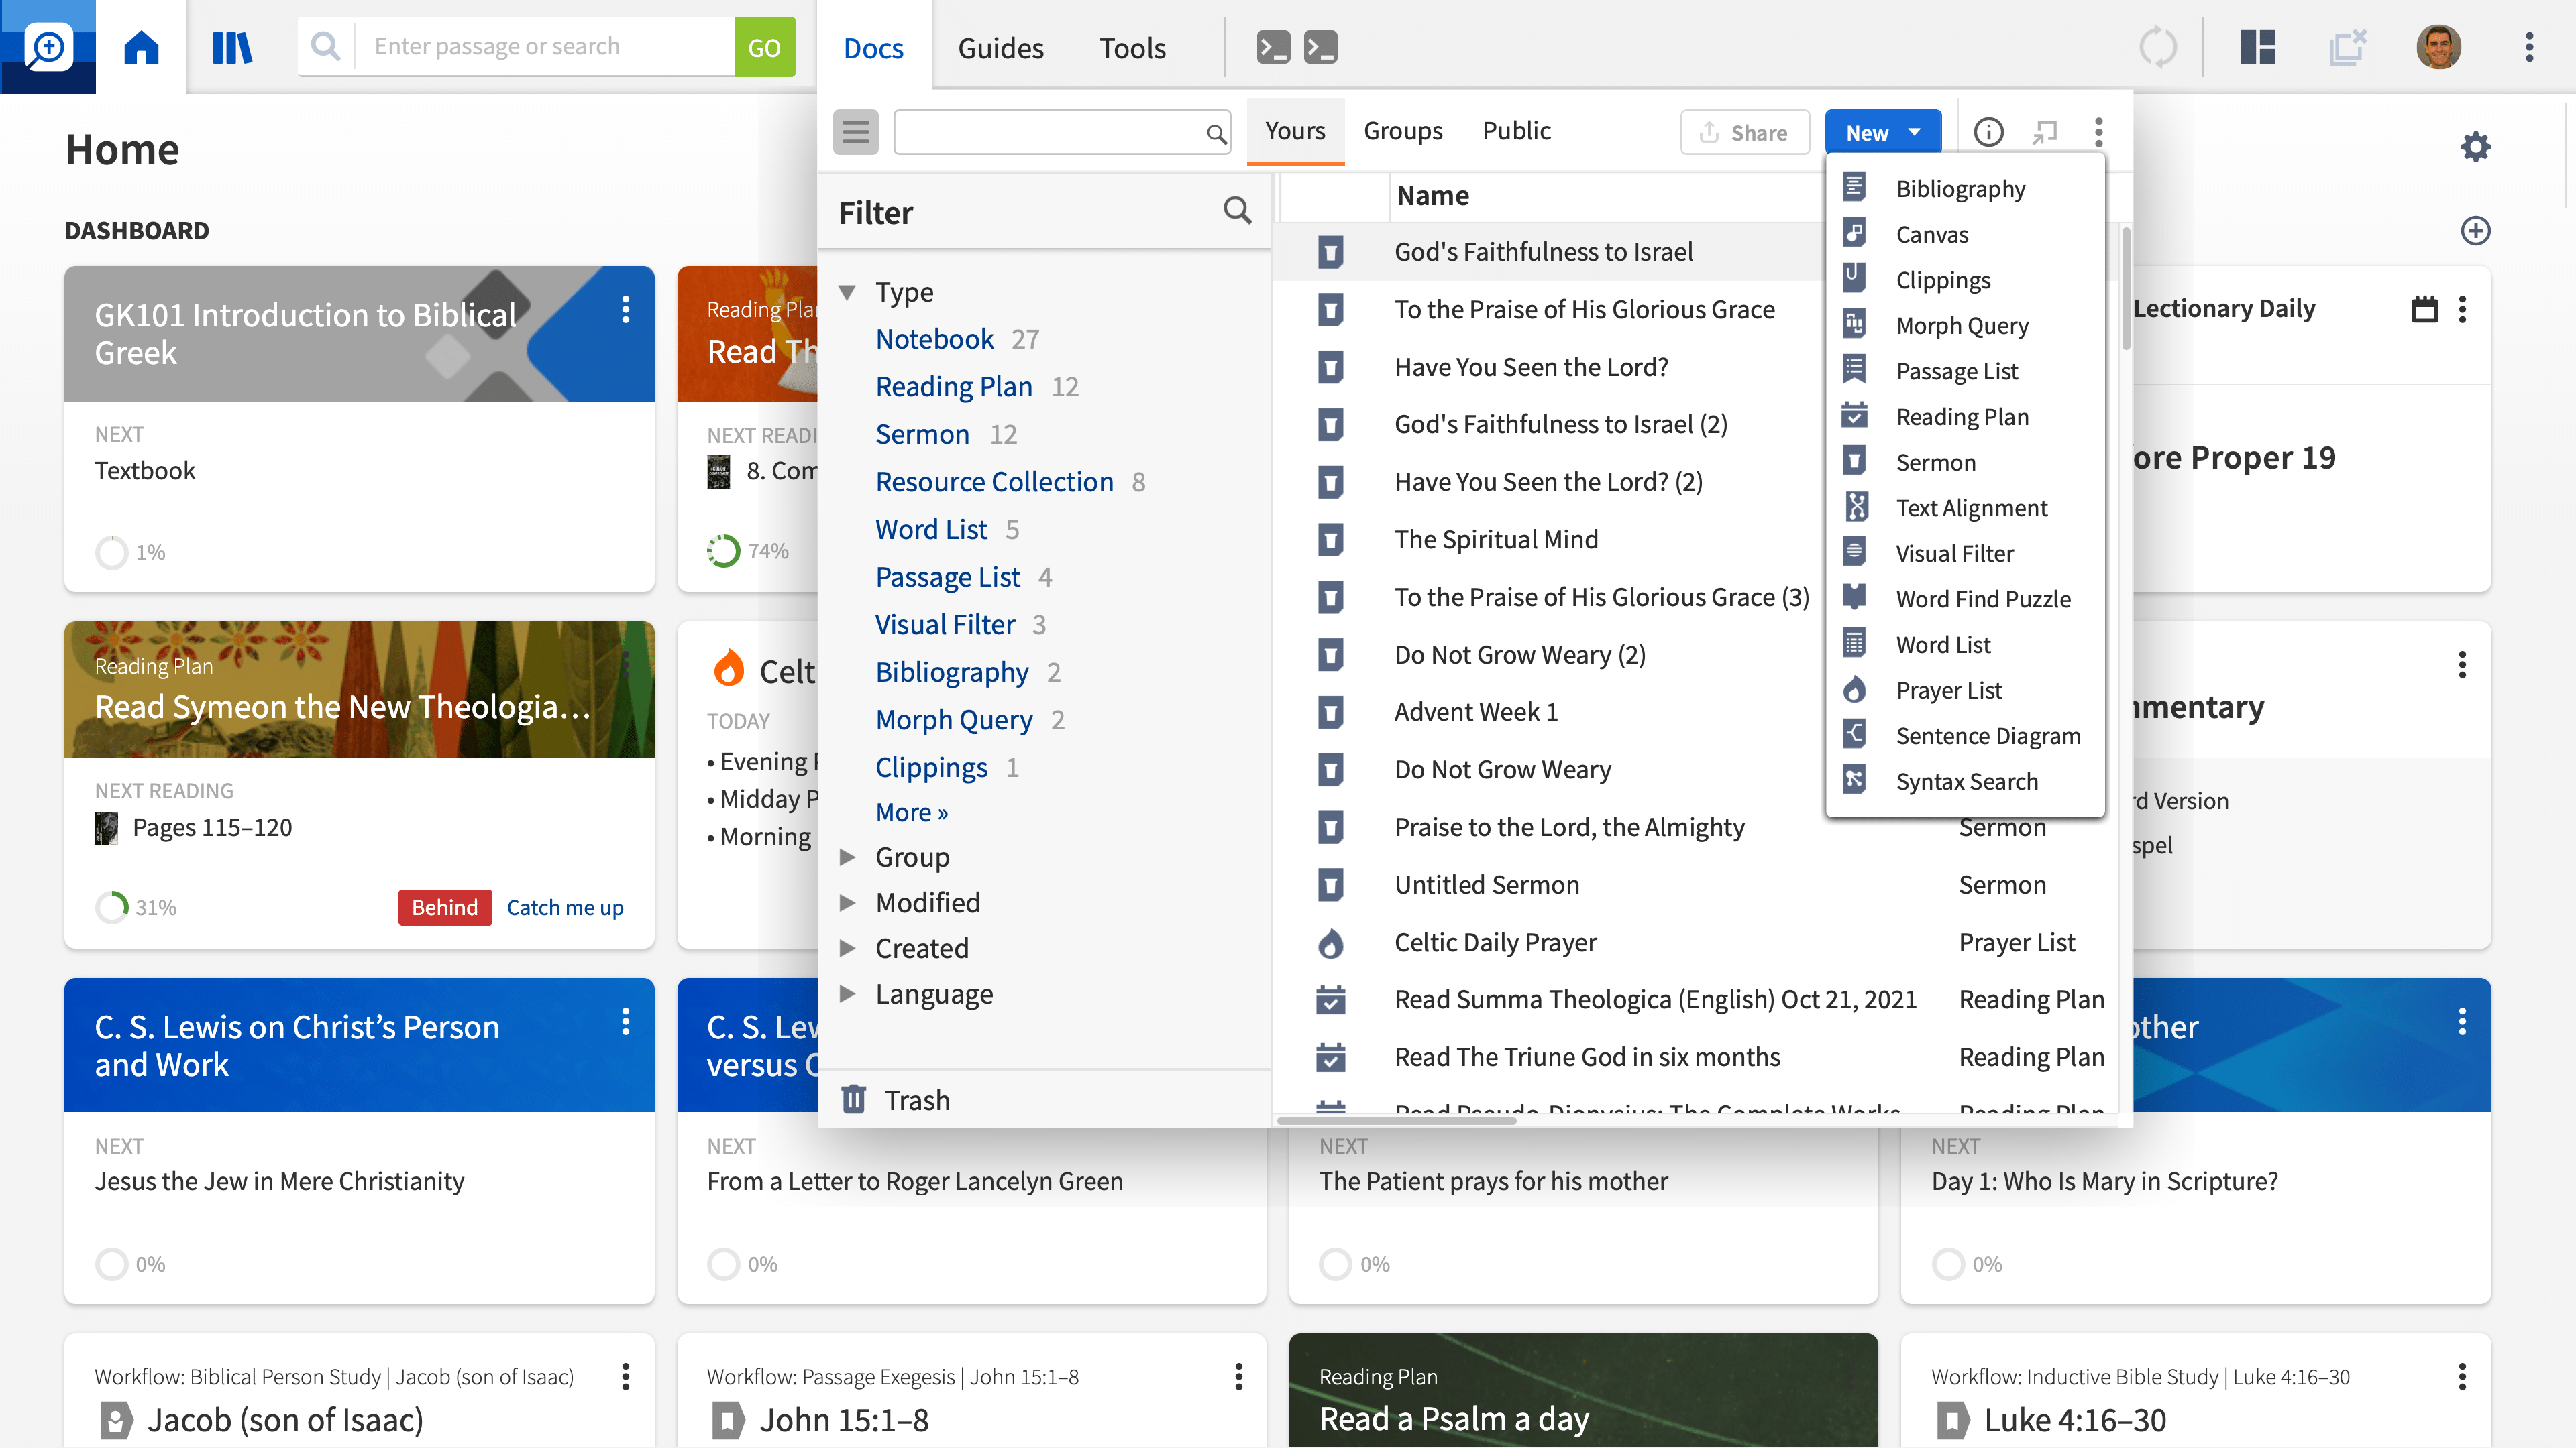Open the Library books icon
The height and width of the screenshot is (1448, 2576).
pyautogui.click(x=232, y=47)
